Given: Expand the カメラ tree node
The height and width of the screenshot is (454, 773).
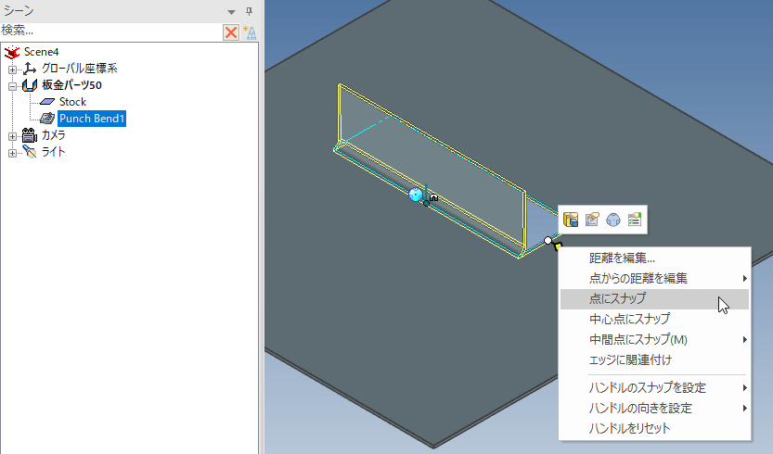Looking at the screenshot, I should click(x=12, y=135).
